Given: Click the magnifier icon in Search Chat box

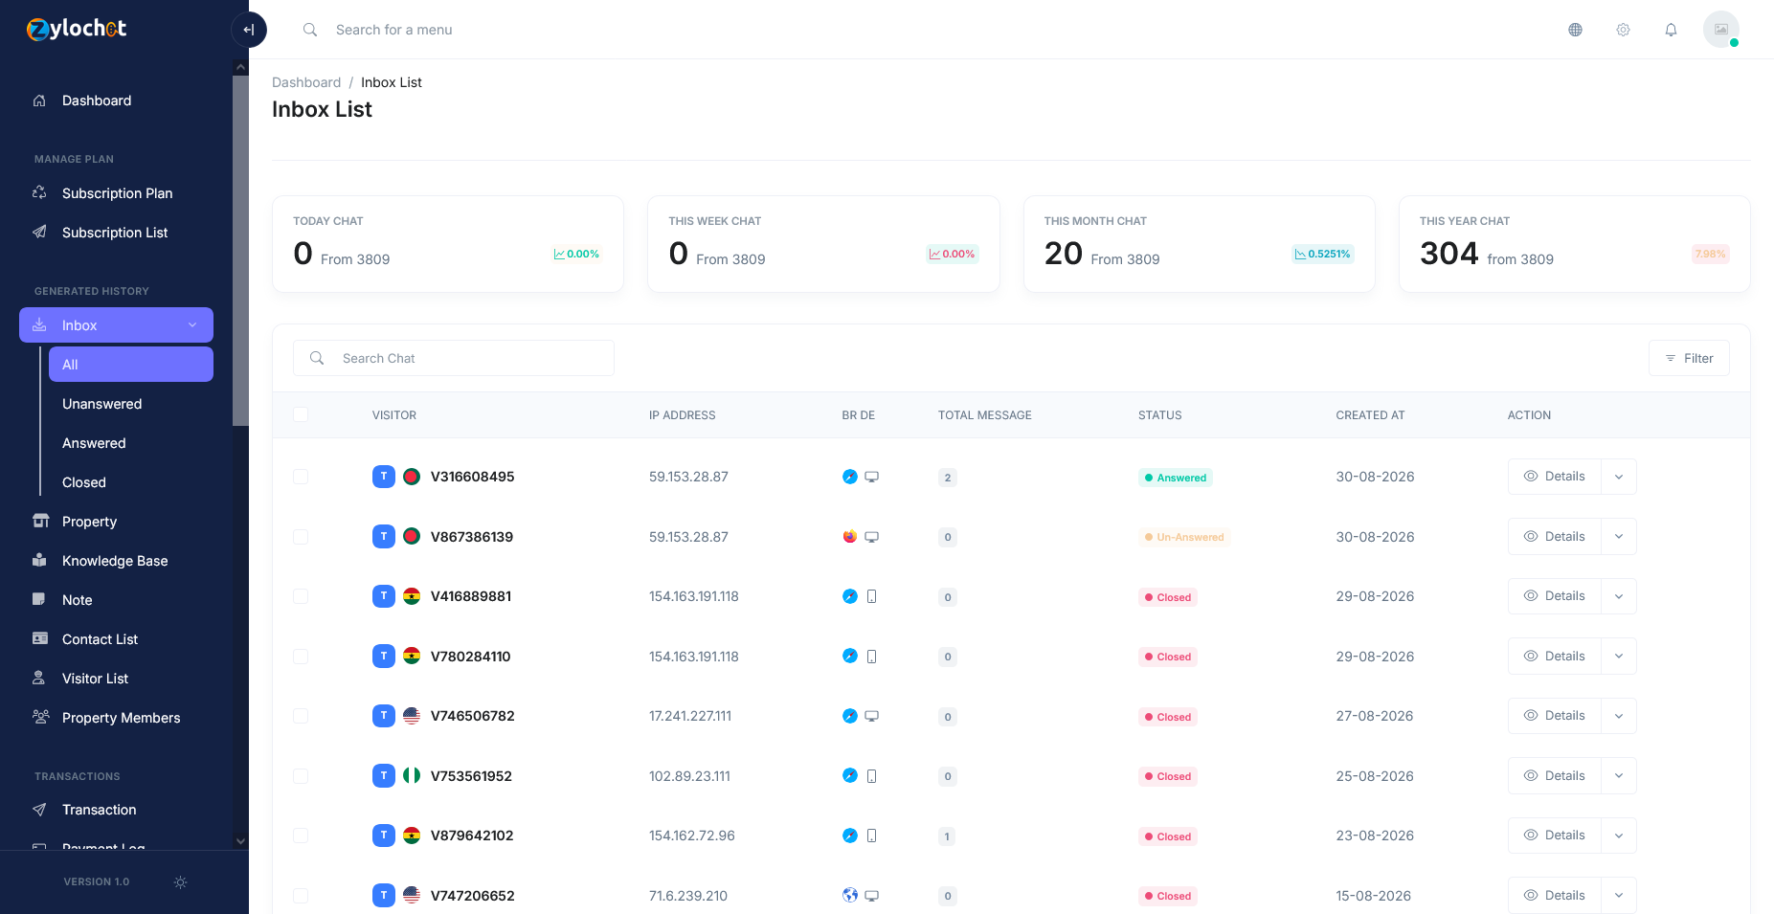Looking at the screenshot, I should [x=317, y=358].
